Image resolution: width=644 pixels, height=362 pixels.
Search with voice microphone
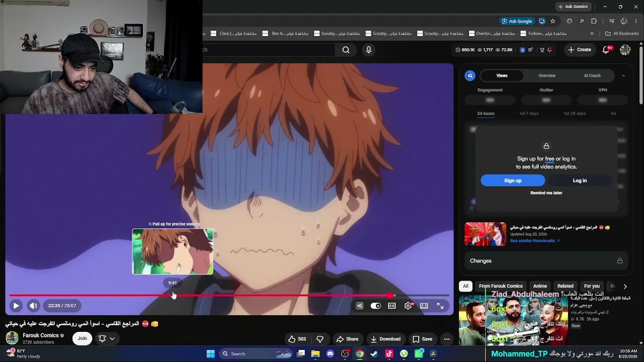pyautogui.click(x=369, y=50)
